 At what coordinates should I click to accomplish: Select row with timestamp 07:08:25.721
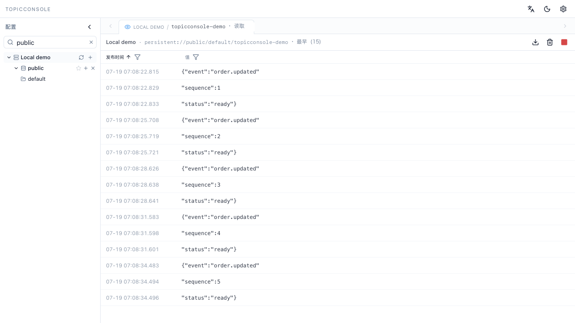[x=338, y=153]
